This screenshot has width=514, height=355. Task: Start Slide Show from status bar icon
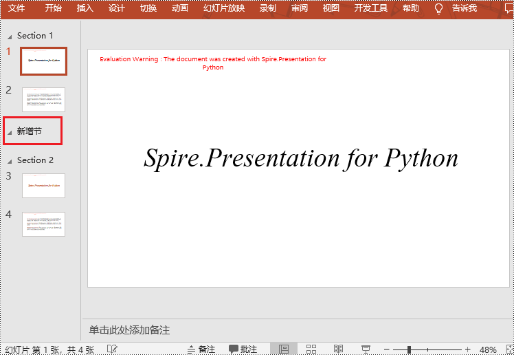(366, 349)
